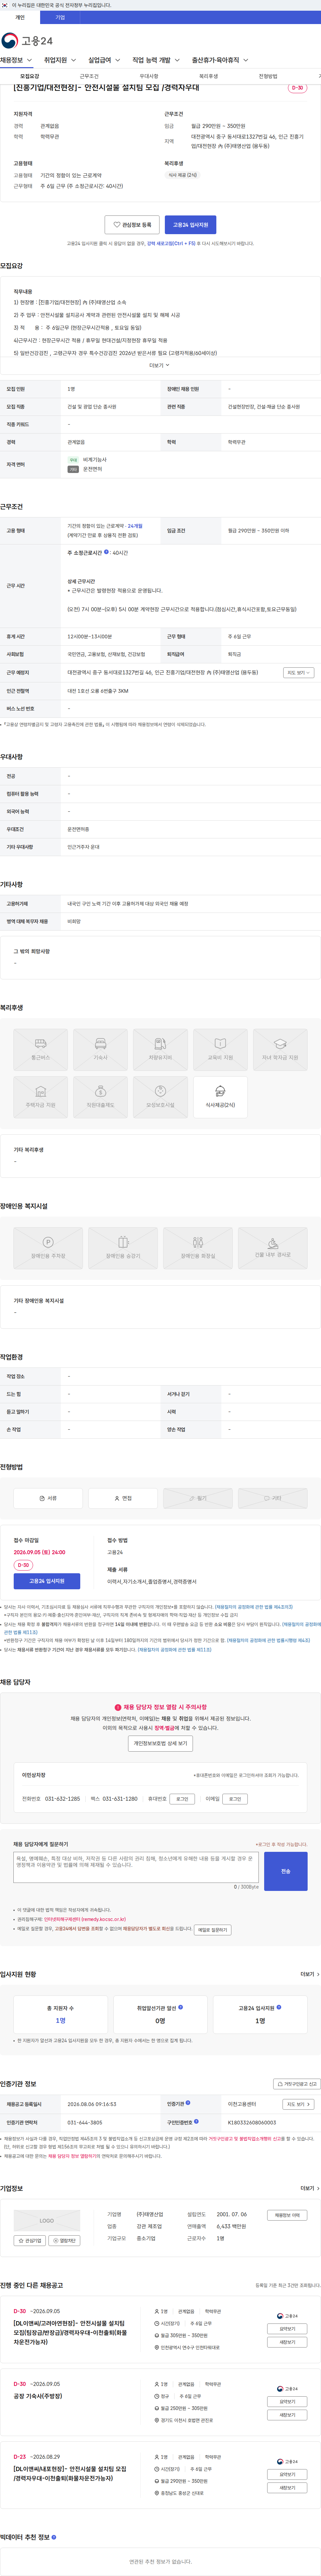This screenshot has width=321, height=2576.
Task: Select the 우대사항 section tab
Action: click(x=149, y=76)
